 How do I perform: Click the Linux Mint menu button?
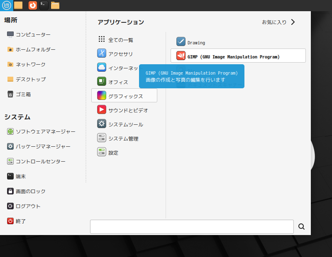[7, 5]
